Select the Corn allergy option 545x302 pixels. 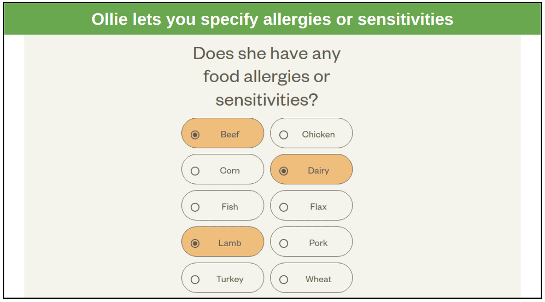click(222, 169)
